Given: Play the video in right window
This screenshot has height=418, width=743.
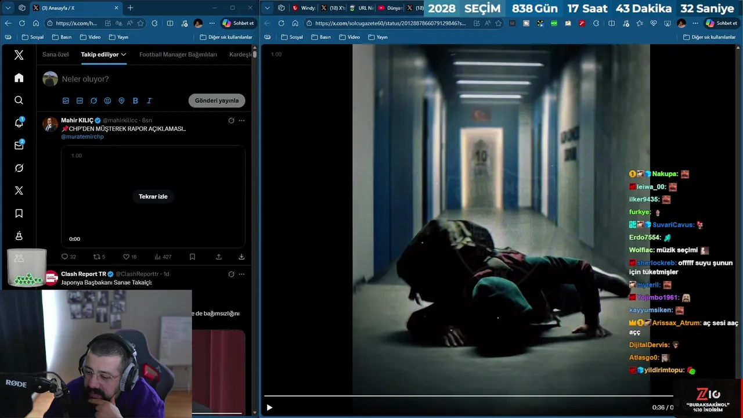Looking at the screenshot, I should click(x=269, y=408).
